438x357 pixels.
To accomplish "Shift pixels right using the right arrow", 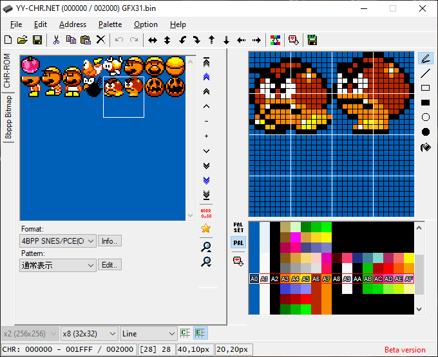I will tap(256, 40).
